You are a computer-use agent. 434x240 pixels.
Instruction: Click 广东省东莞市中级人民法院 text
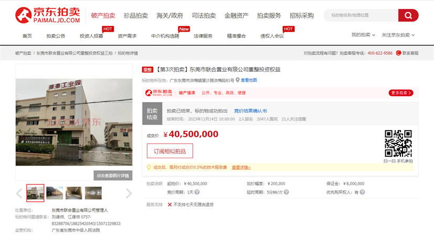75,231
